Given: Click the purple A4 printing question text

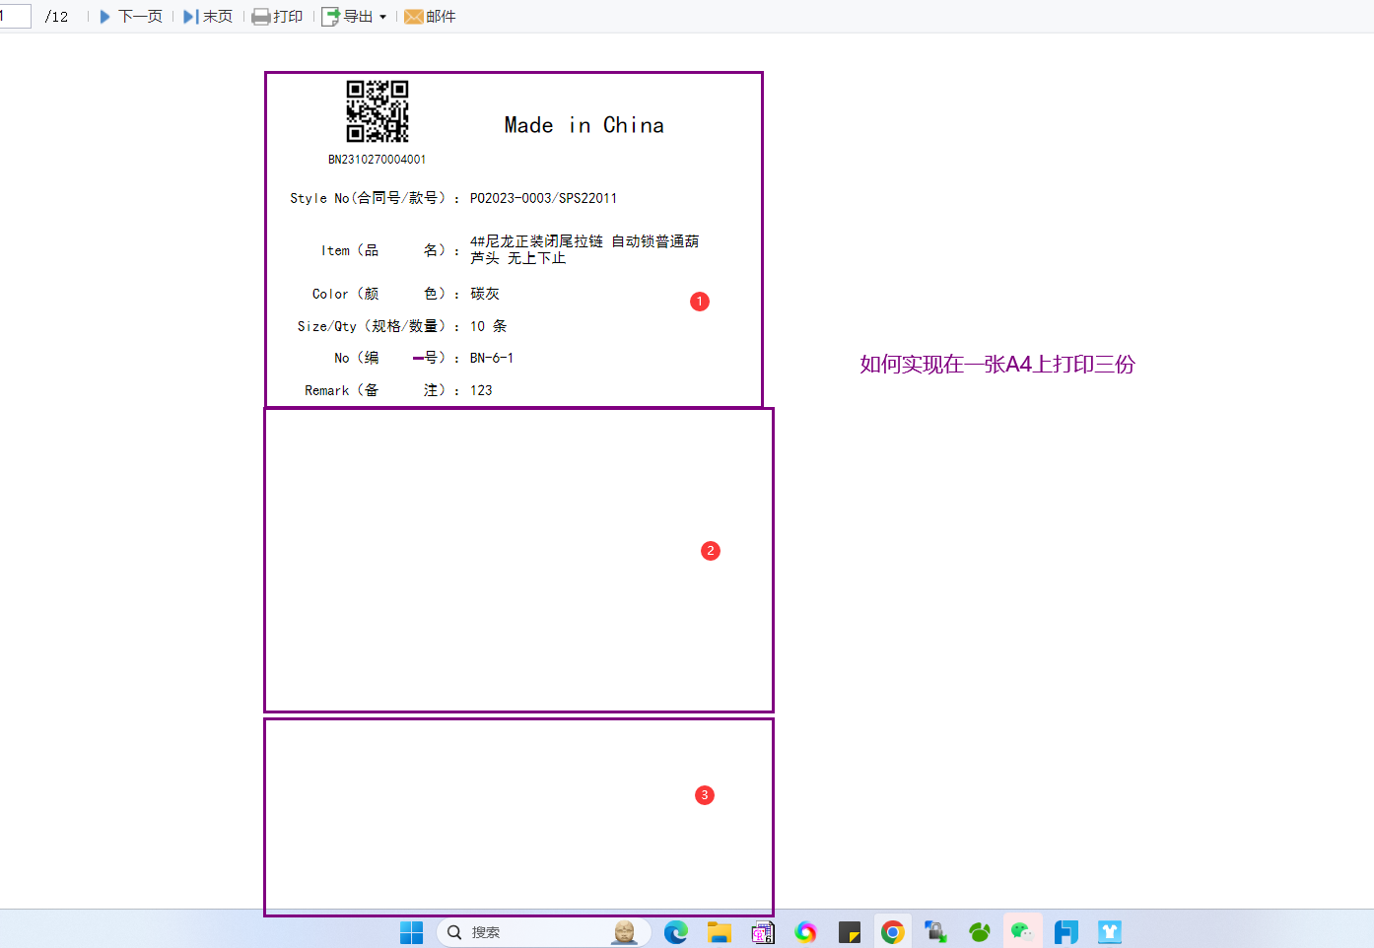Looking at the screenshot, I should coord(996,365).
